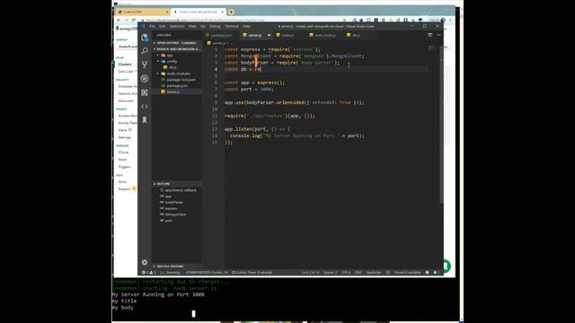Open the Terminal menu
This screenshot has height=323, width=575.
(x=232, y=26)
